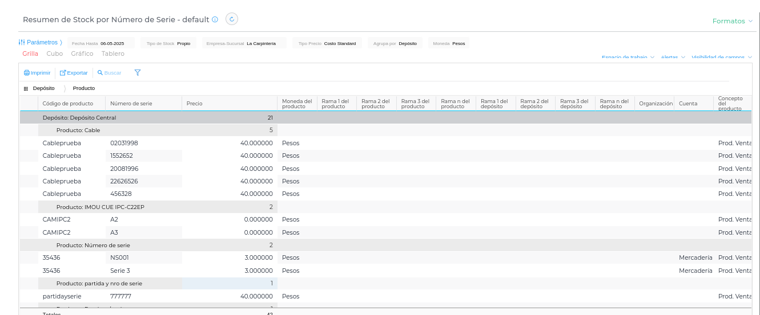The width and height of the screenshot is (760, 315).
Task: Open the Formatos dropdown
Action: (x=733, y=21)
